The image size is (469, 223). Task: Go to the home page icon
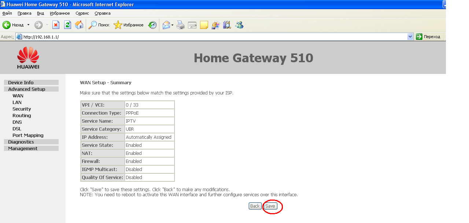pos(79,25)
